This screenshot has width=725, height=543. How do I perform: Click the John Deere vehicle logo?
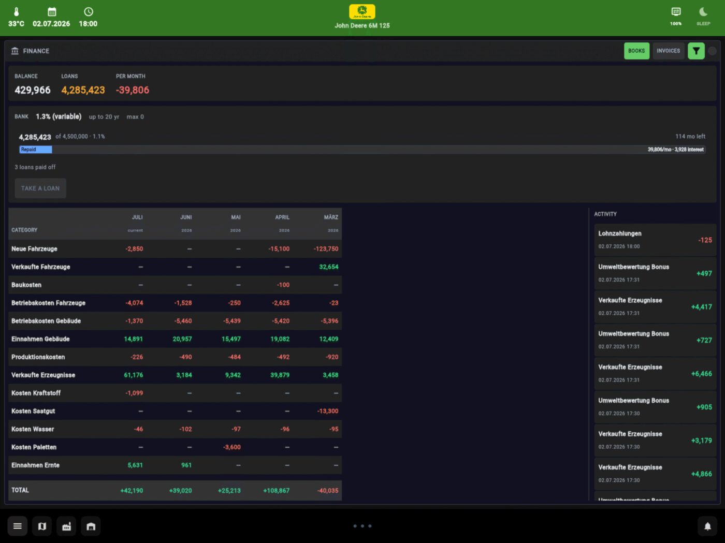(362, 12)
